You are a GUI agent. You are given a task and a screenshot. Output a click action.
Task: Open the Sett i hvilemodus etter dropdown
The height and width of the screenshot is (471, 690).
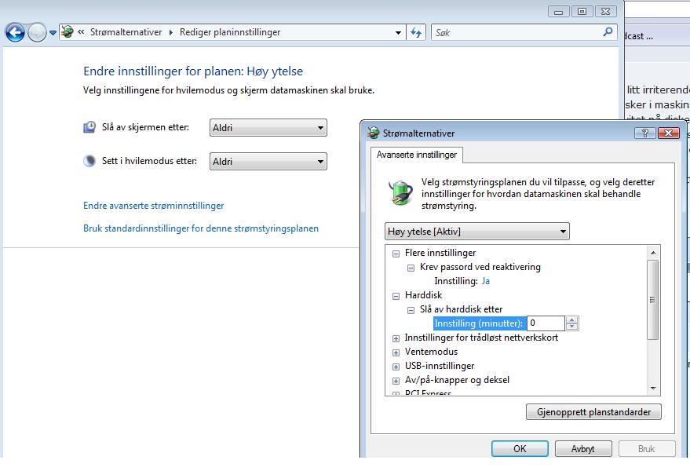(x=268, y=161)
